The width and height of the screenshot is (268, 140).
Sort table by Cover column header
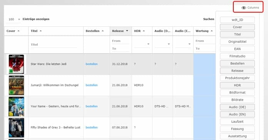tap(16, 31)
